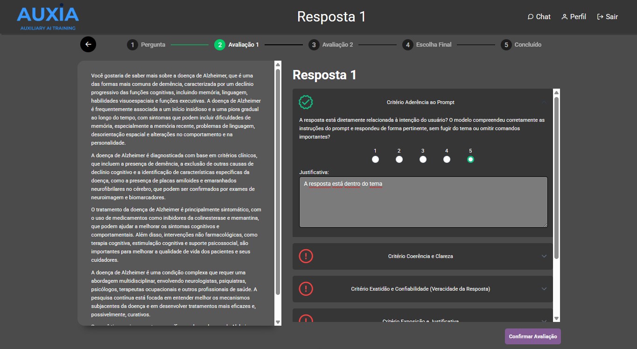Go to the Concluído step

(528, 45)
